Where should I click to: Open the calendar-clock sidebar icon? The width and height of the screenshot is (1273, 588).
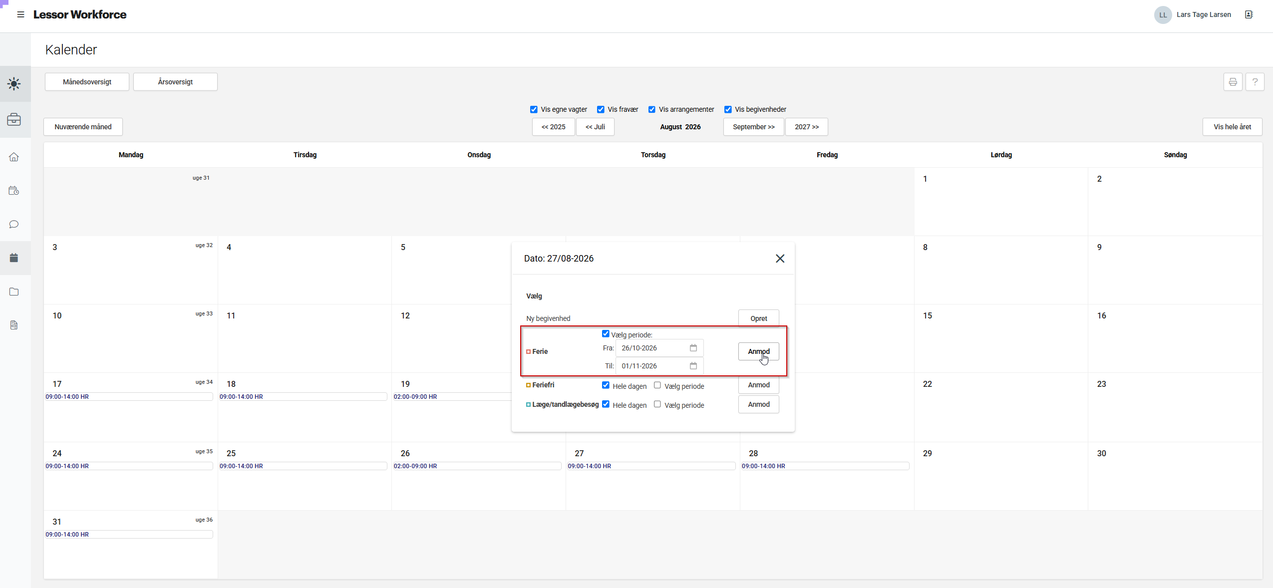(14, 191)
